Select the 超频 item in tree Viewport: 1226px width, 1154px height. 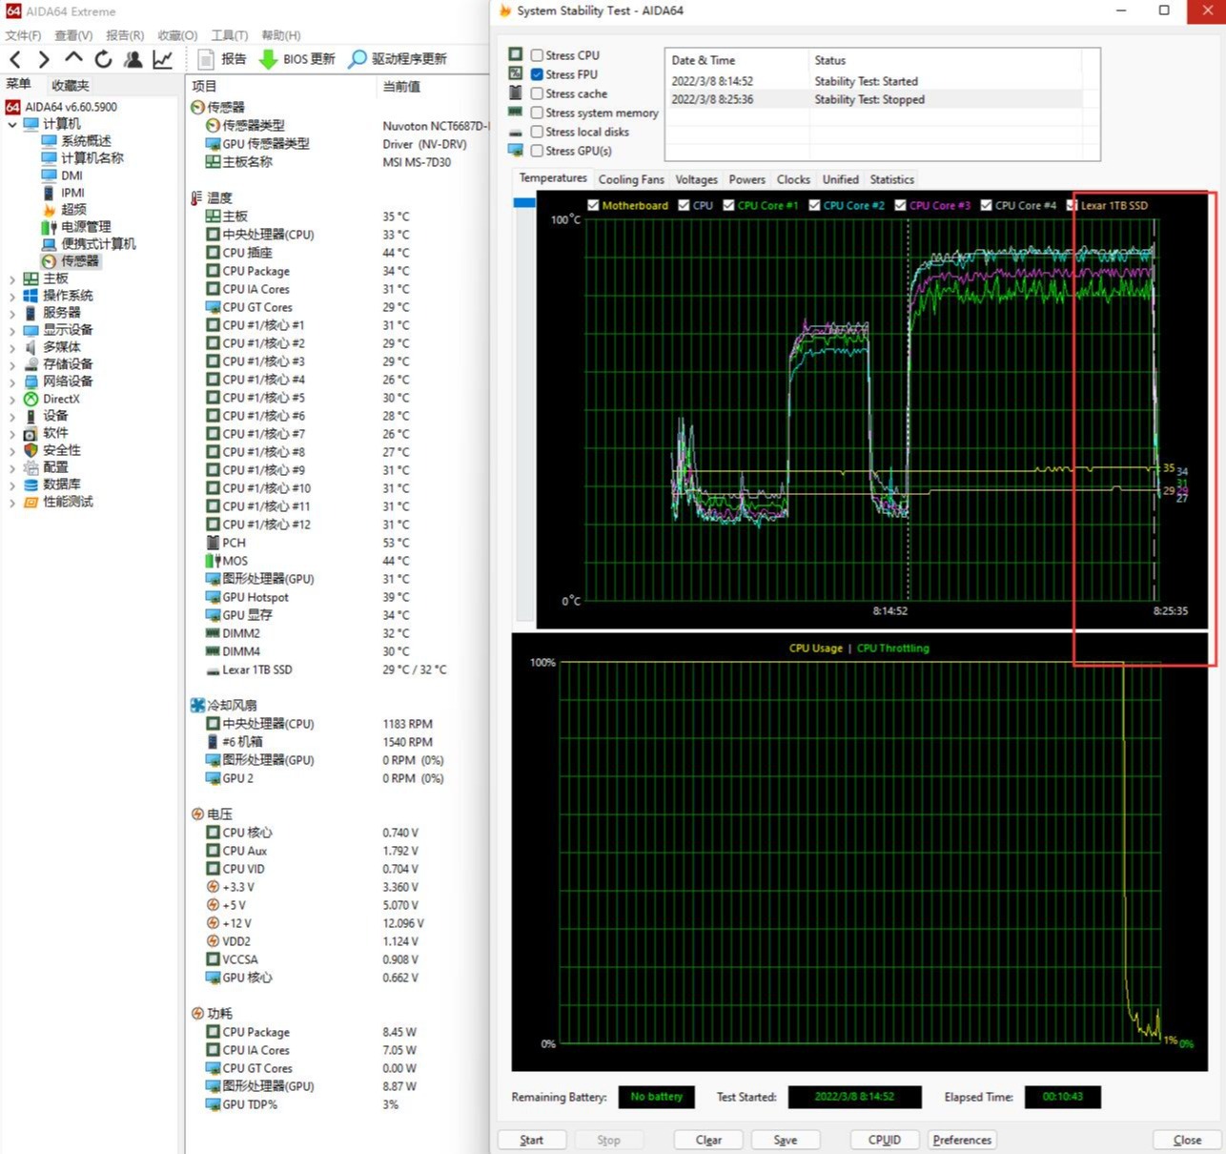73,210
